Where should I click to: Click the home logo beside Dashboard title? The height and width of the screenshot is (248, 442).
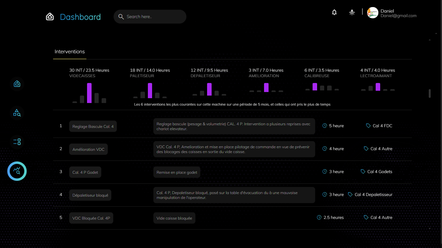click(50, 17)
